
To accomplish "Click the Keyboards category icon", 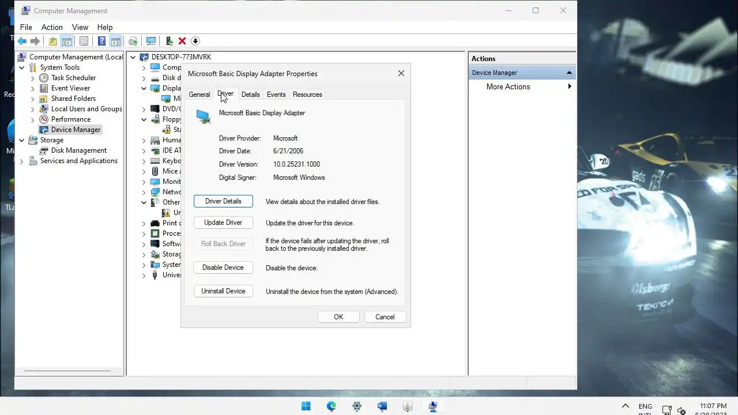I will click(155, 161).
